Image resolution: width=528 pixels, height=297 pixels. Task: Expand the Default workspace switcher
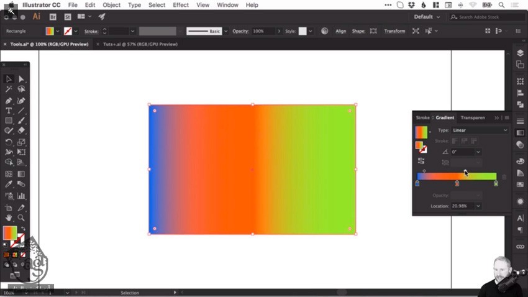click(427, 17)
